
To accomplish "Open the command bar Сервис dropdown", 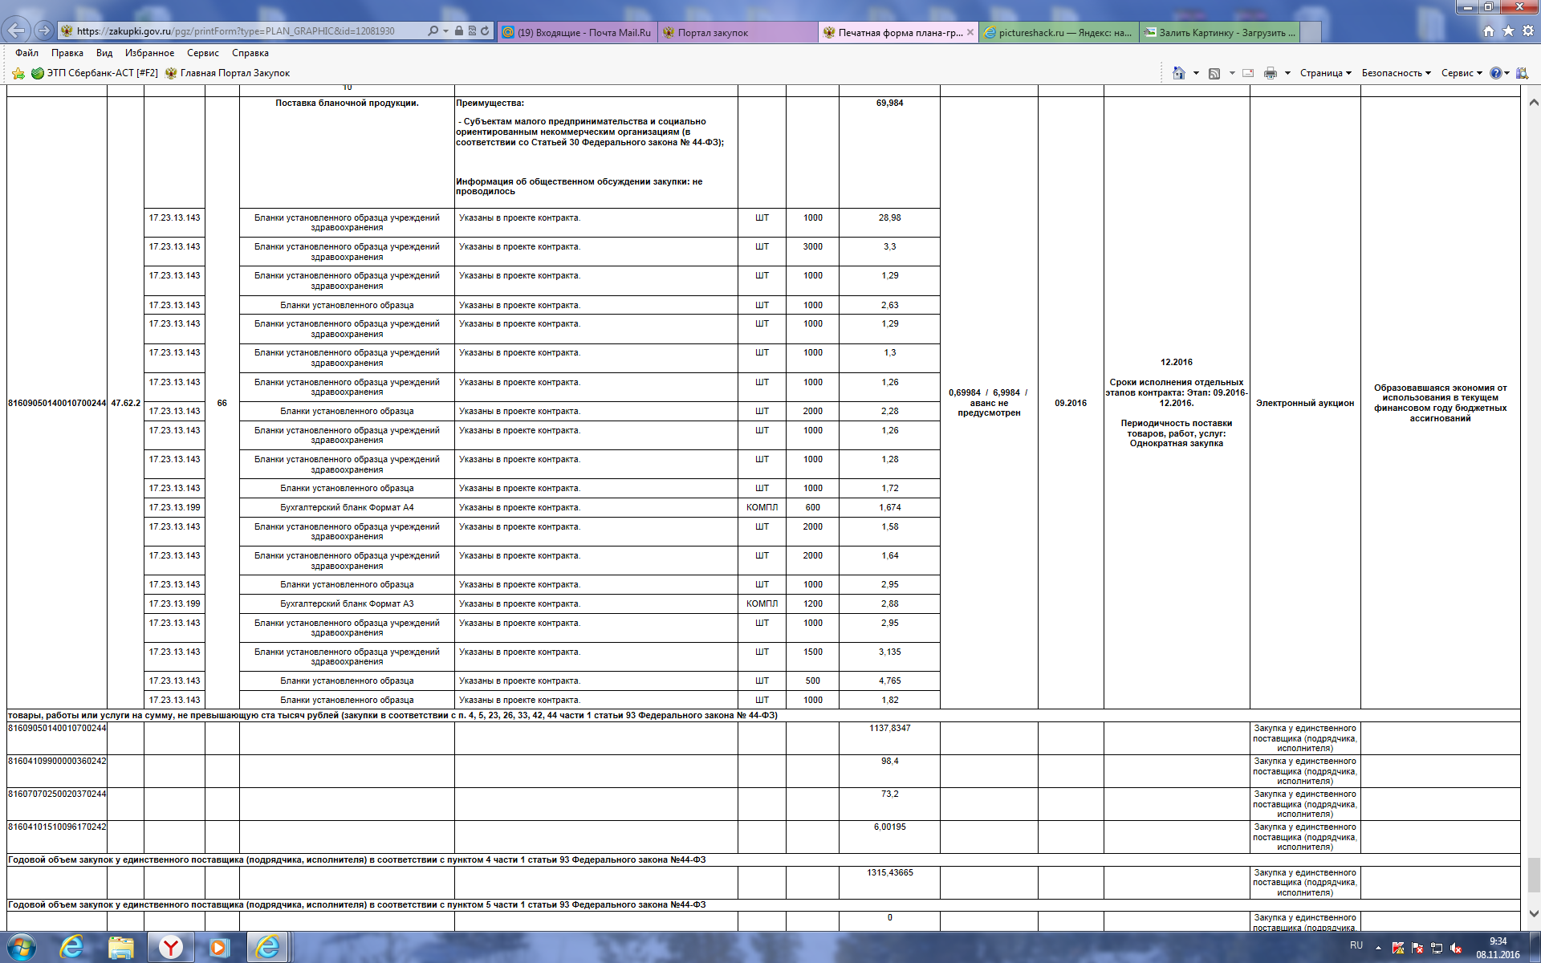I will click(x=1462, y=73).
